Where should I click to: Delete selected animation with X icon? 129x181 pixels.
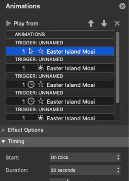click(117, 23)
